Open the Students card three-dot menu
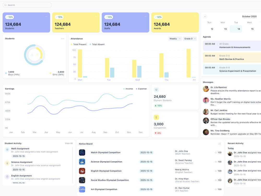261x196 pixels. click(x=46, y=16)
